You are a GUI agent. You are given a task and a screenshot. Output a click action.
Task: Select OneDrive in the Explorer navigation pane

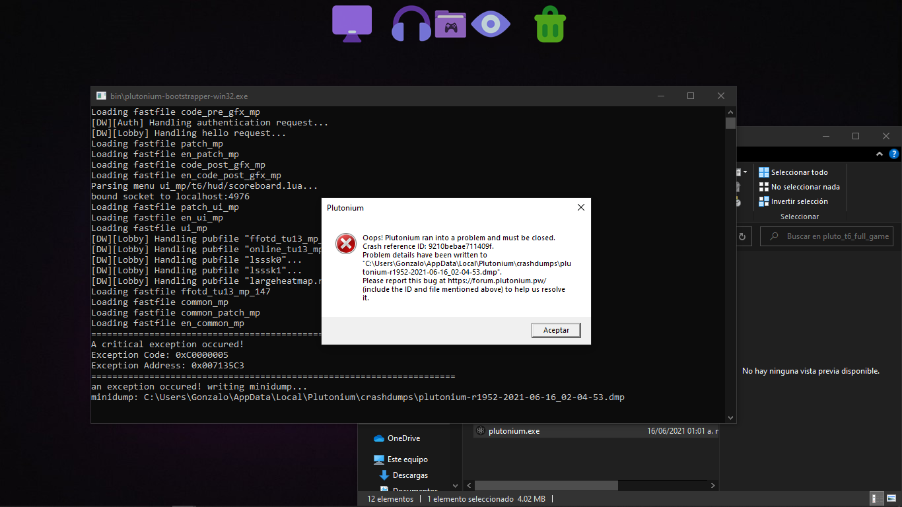point(403,438)
